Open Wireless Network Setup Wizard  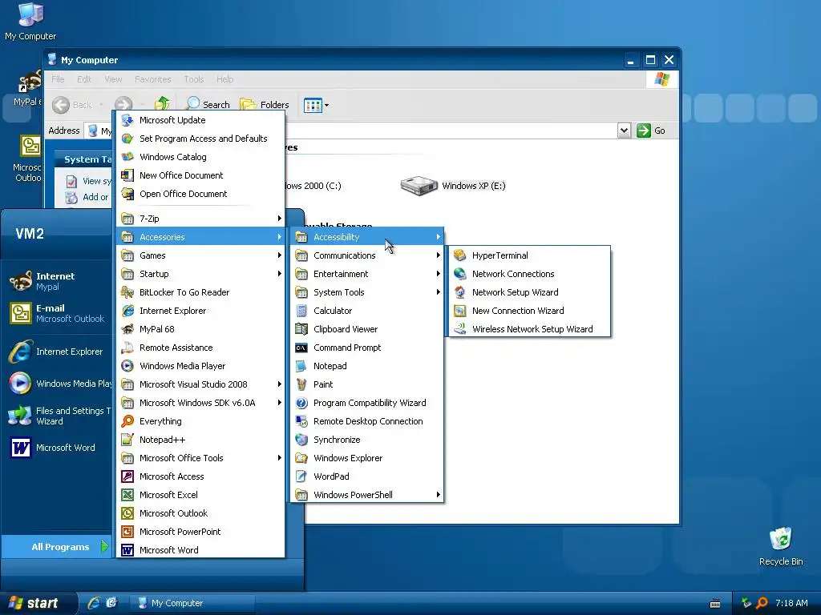(529, 329)
